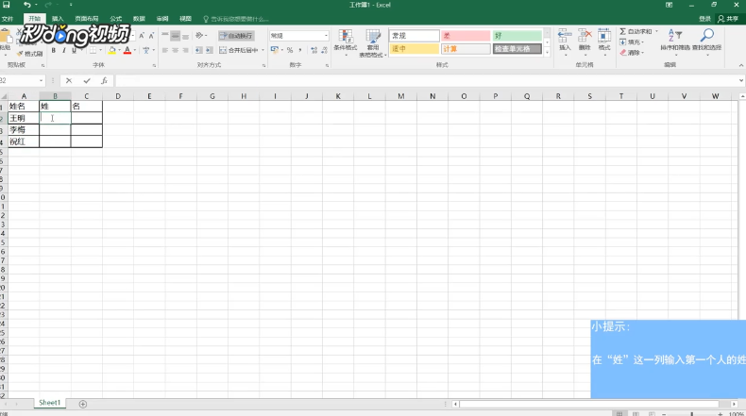This screenshot has height=416, width=746.
Task: Click the cell borders icon
Action: pyautogui.click(x=93, y=50)
